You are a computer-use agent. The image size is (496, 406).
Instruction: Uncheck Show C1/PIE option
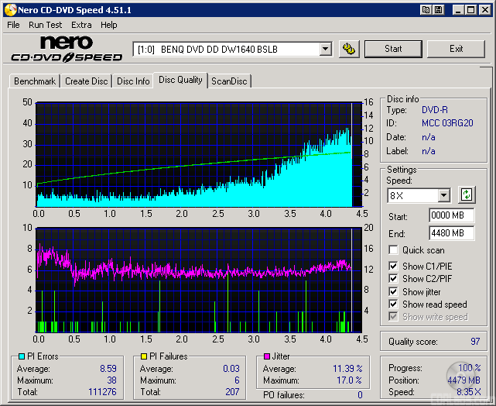pos(394,267)
